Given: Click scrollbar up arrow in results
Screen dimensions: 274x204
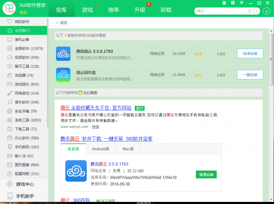Looking at the screenshot, I should coord(271,31).
